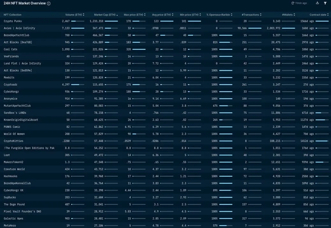The width and height of the screenshot is (331, 228).
Task: Open the World Of Women collection
Action: pos(14,134)
